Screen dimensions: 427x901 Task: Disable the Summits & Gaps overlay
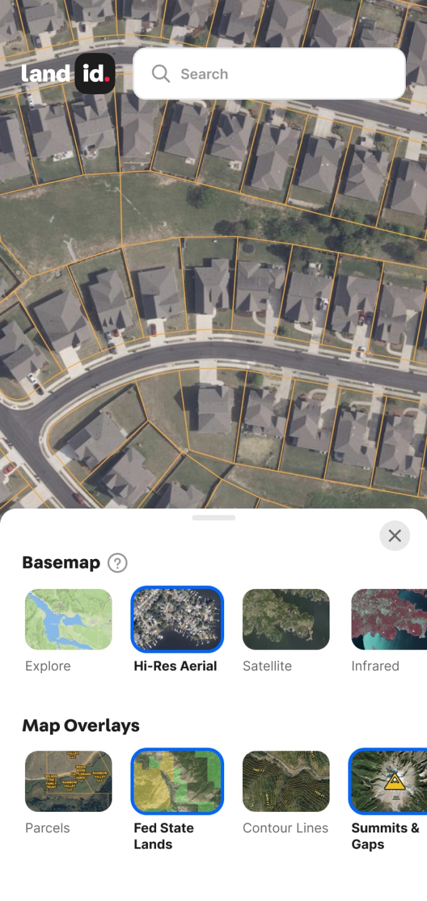pyautogui.click(x=388, y=781)
